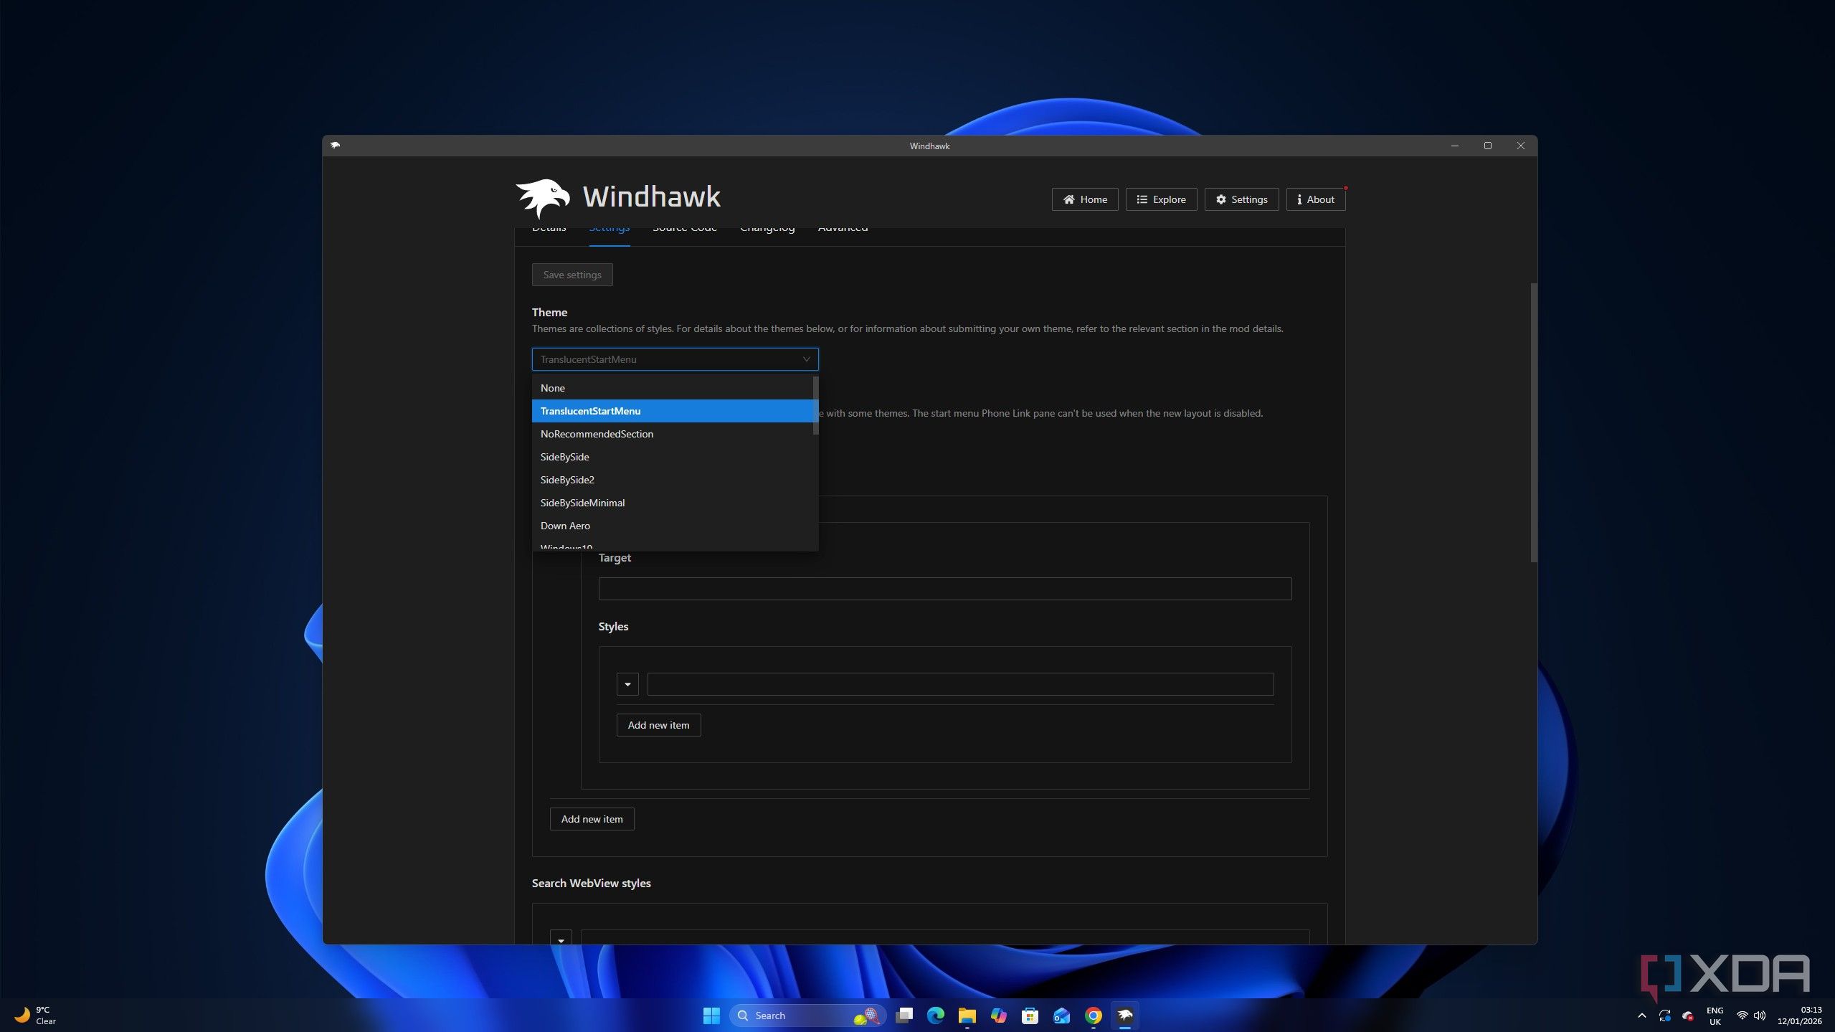Collapse the Theme combo box
The width and height of the screenshot is (1835, 1032).
[x=675, y=359]
